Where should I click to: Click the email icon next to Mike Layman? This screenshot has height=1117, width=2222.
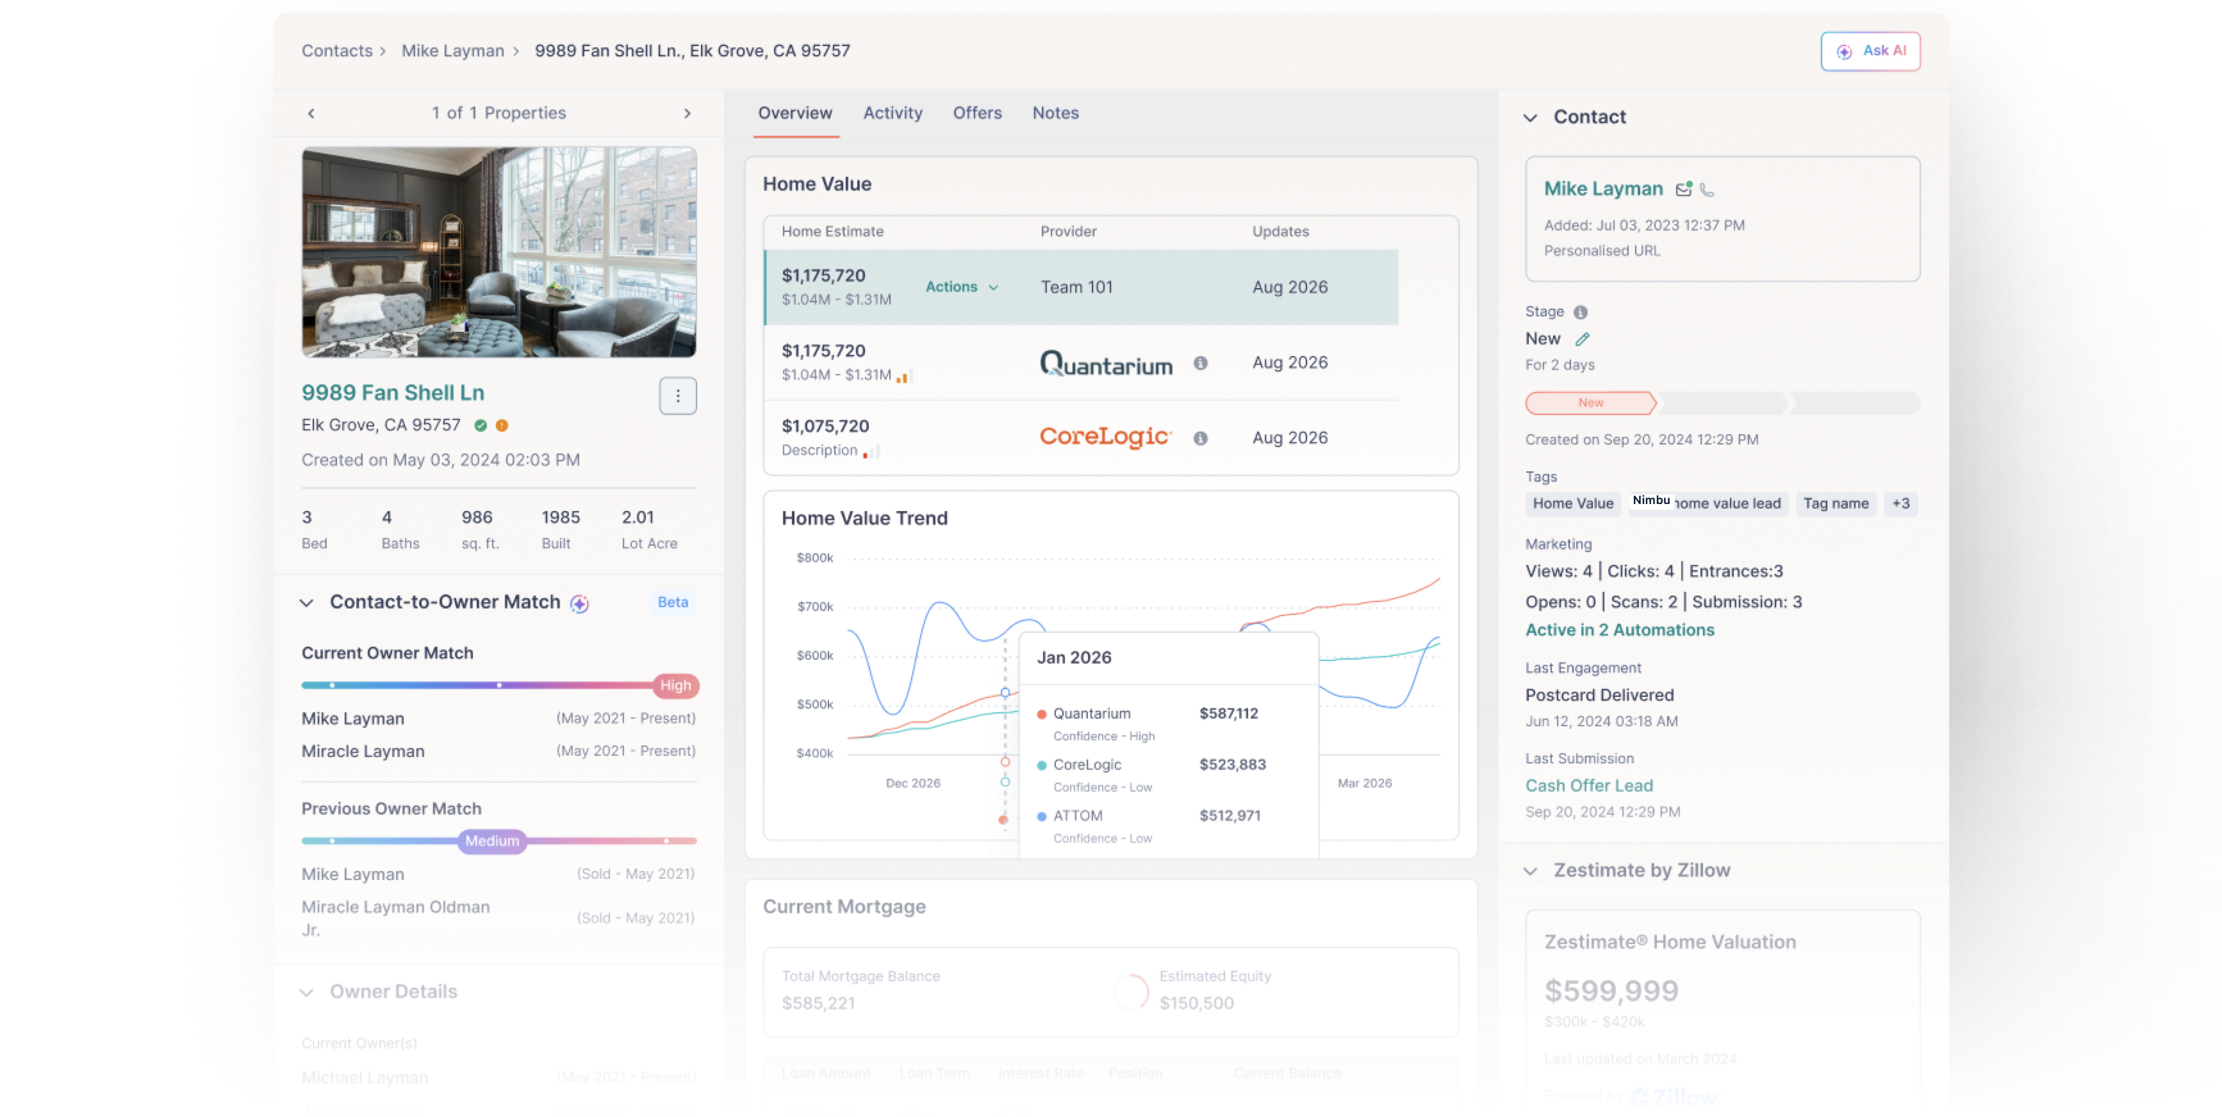[1683, 189]
